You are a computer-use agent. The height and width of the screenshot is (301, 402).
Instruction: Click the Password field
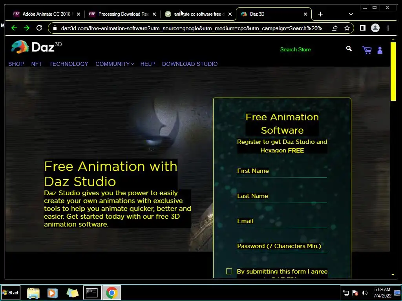282,247
